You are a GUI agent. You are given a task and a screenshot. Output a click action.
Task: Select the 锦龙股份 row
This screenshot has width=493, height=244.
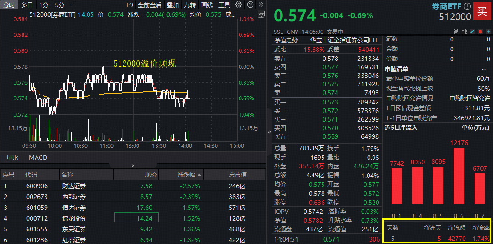(133, 218)
